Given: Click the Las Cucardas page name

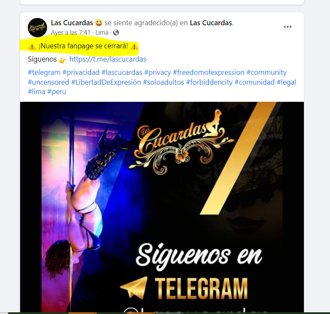Looking at the screenshot, I should [72, 23].
